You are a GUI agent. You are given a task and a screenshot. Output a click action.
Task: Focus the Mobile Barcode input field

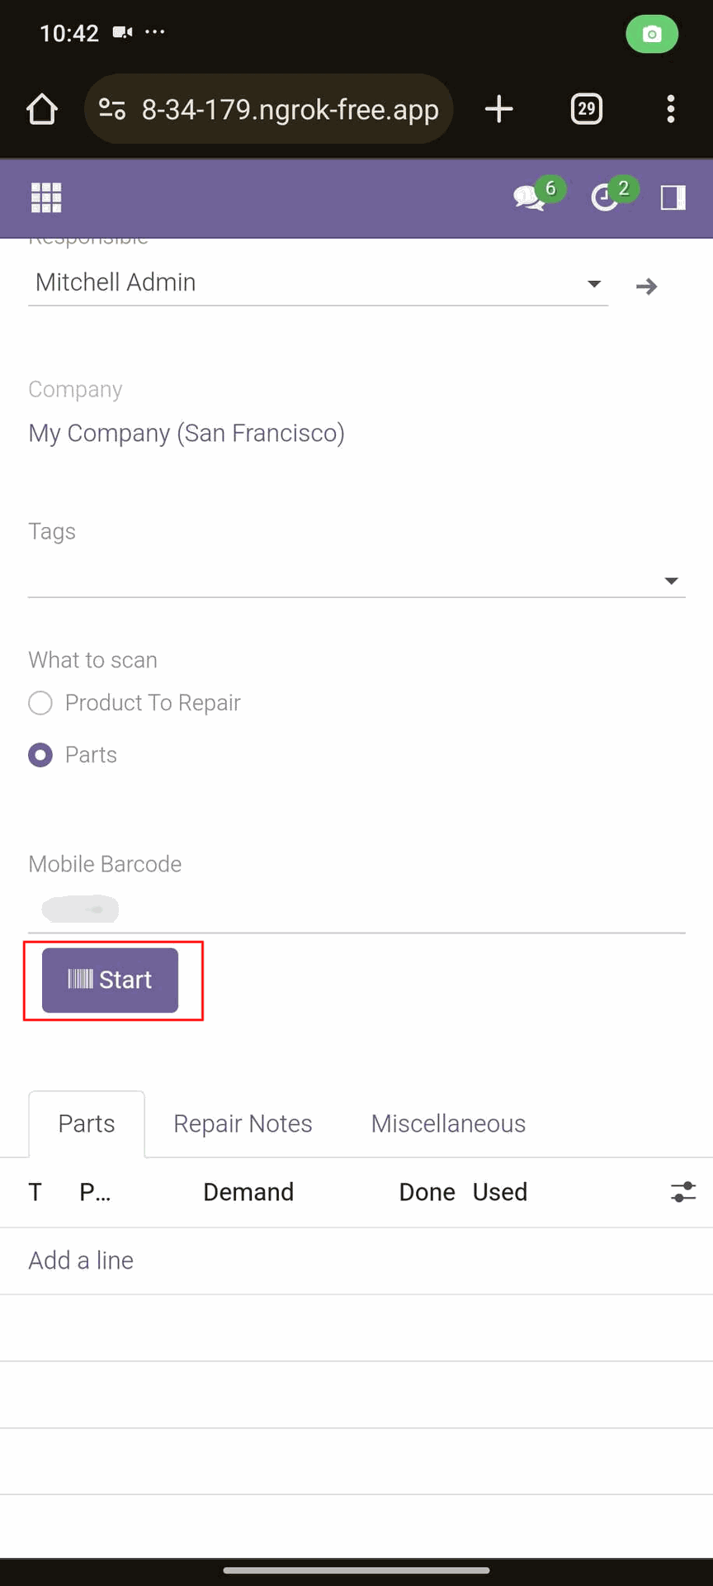(x=356, y=909)
